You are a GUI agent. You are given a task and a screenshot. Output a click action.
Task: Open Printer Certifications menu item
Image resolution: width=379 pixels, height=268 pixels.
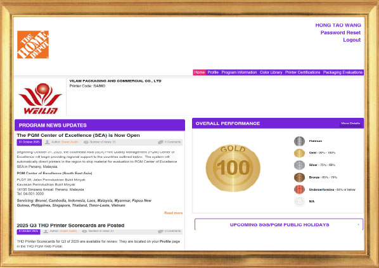(302, 72)
